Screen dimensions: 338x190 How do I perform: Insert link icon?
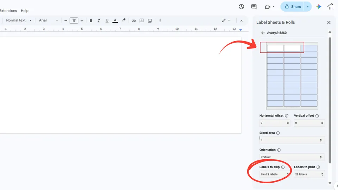134,20
